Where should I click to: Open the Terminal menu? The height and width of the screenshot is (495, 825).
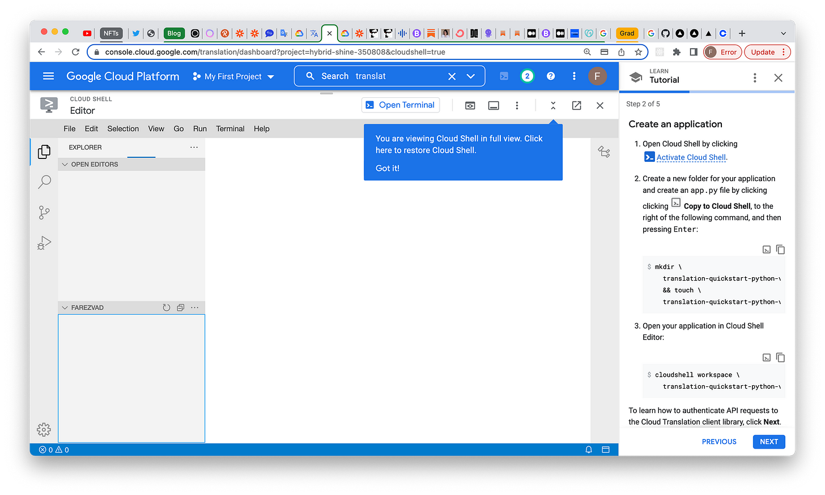[x=230, y=129]
